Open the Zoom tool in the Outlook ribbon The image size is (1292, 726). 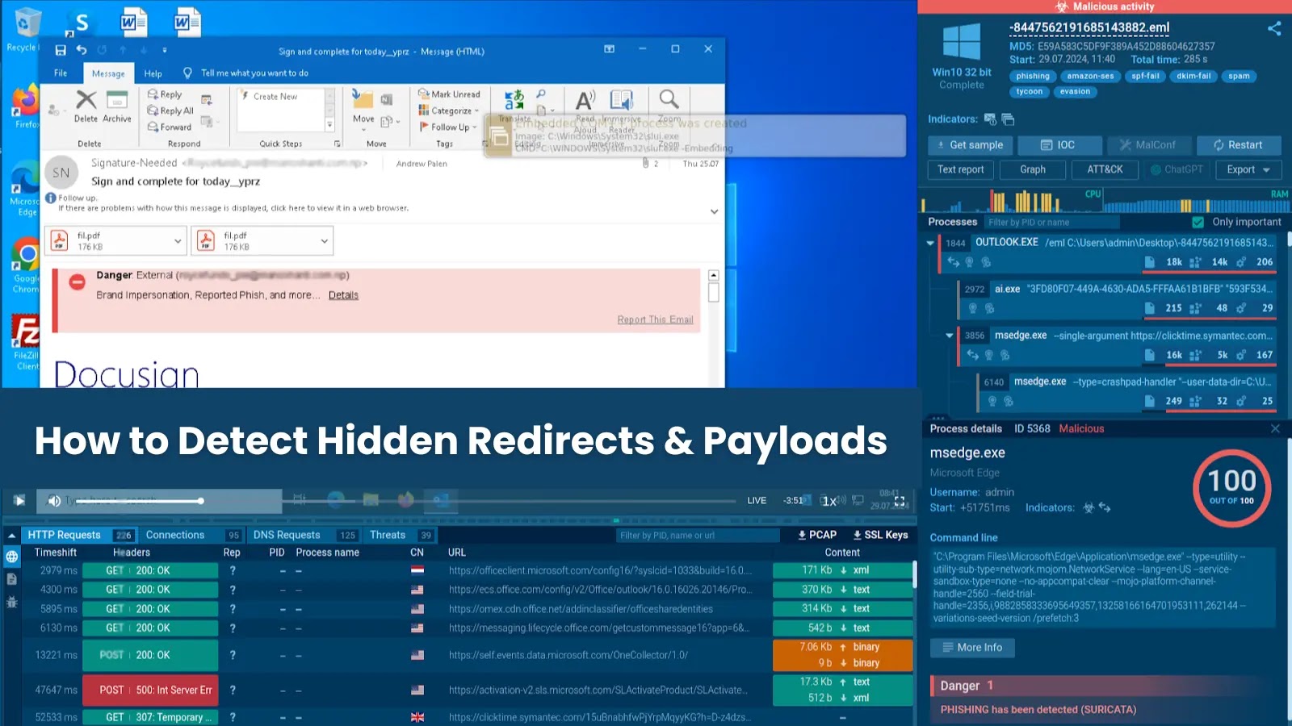point(669,102)
